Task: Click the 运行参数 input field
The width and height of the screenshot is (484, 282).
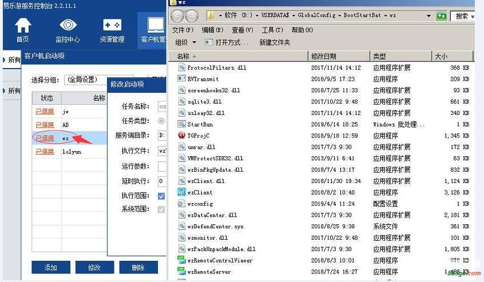Action: 162,166
